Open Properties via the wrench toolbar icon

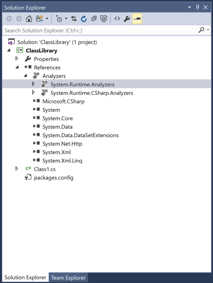tap(127, 18)
